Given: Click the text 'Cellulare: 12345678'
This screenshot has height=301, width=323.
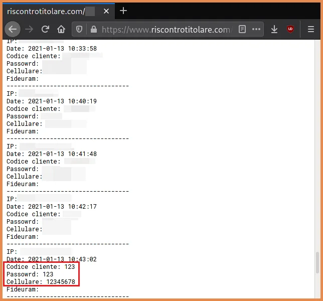Looking at the screenshot, I should [x=41, y=282].
